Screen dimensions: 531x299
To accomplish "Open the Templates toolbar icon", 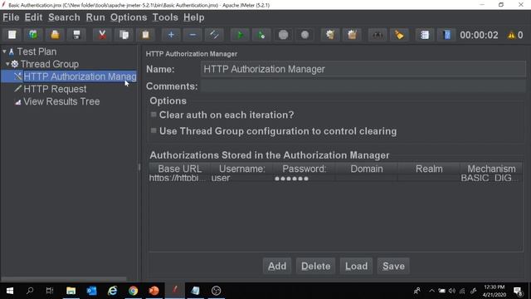I will click(x=33, y=35).
